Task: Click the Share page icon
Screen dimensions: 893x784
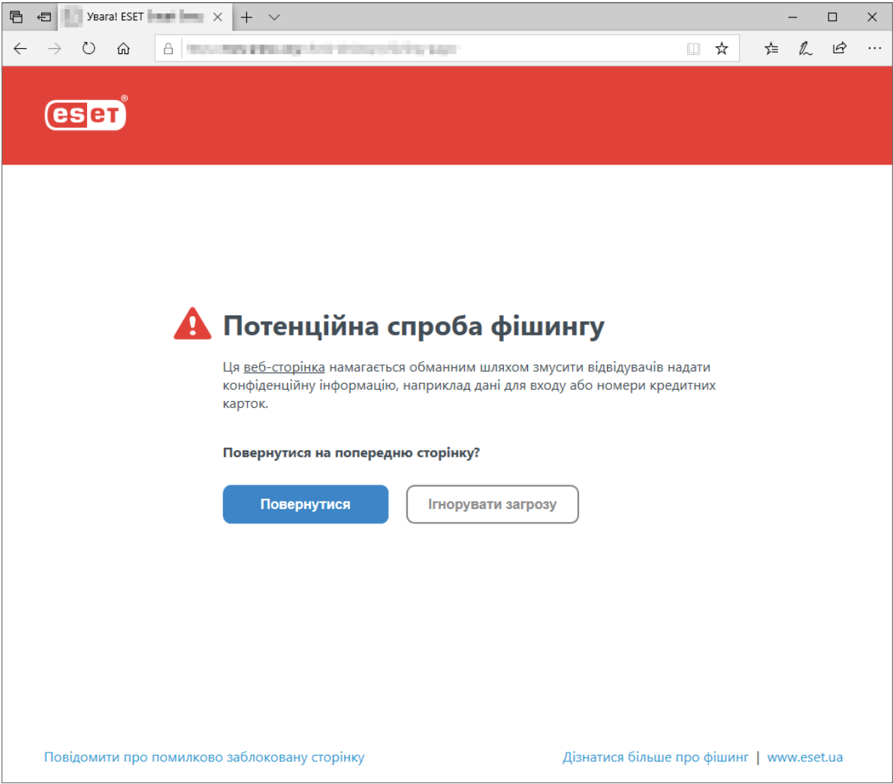Action: (840, 49)
